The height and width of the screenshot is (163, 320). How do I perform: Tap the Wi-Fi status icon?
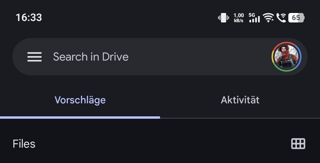tap(268, 18)
